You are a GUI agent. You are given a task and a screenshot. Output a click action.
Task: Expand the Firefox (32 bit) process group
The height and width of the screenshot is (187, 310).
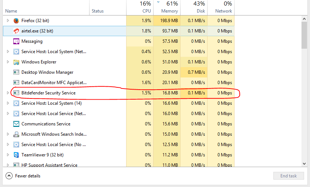tap(8, 21)
